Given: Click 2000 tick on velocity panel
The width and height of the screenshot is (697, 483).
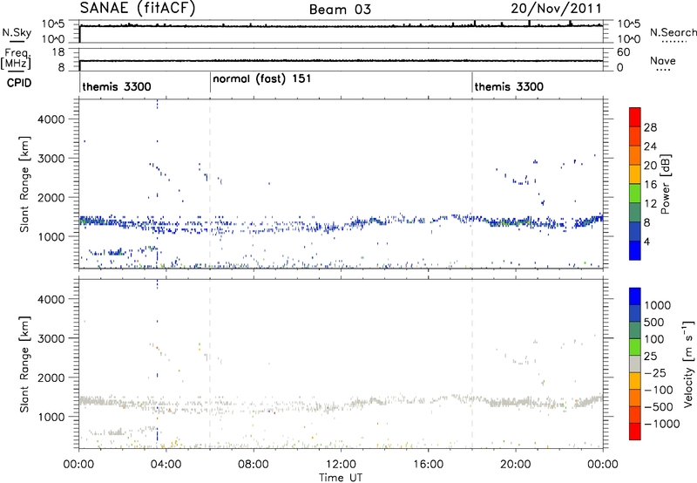Looking at the screenshot, I should 51,378.
